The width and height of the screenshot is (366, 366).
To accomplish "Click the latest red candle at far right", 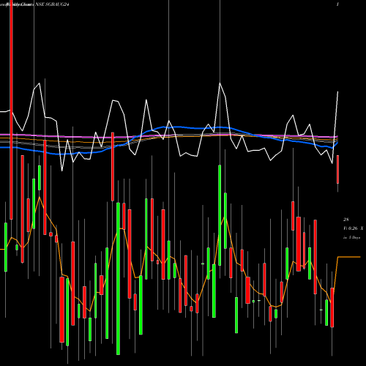I will coord(337,169).
